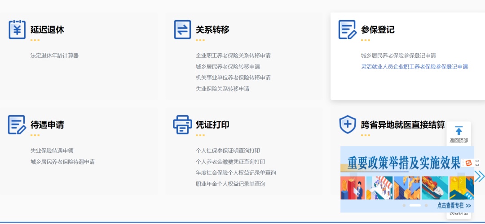Screen dimensions: 485x224
Task: Select the active middle carousel indicator
Action: tap(415, 206)
